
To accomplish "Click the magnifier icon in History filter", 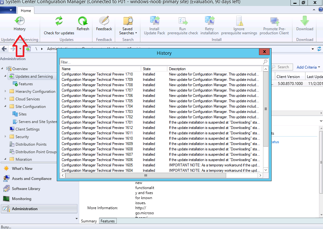I will point(265,62).
